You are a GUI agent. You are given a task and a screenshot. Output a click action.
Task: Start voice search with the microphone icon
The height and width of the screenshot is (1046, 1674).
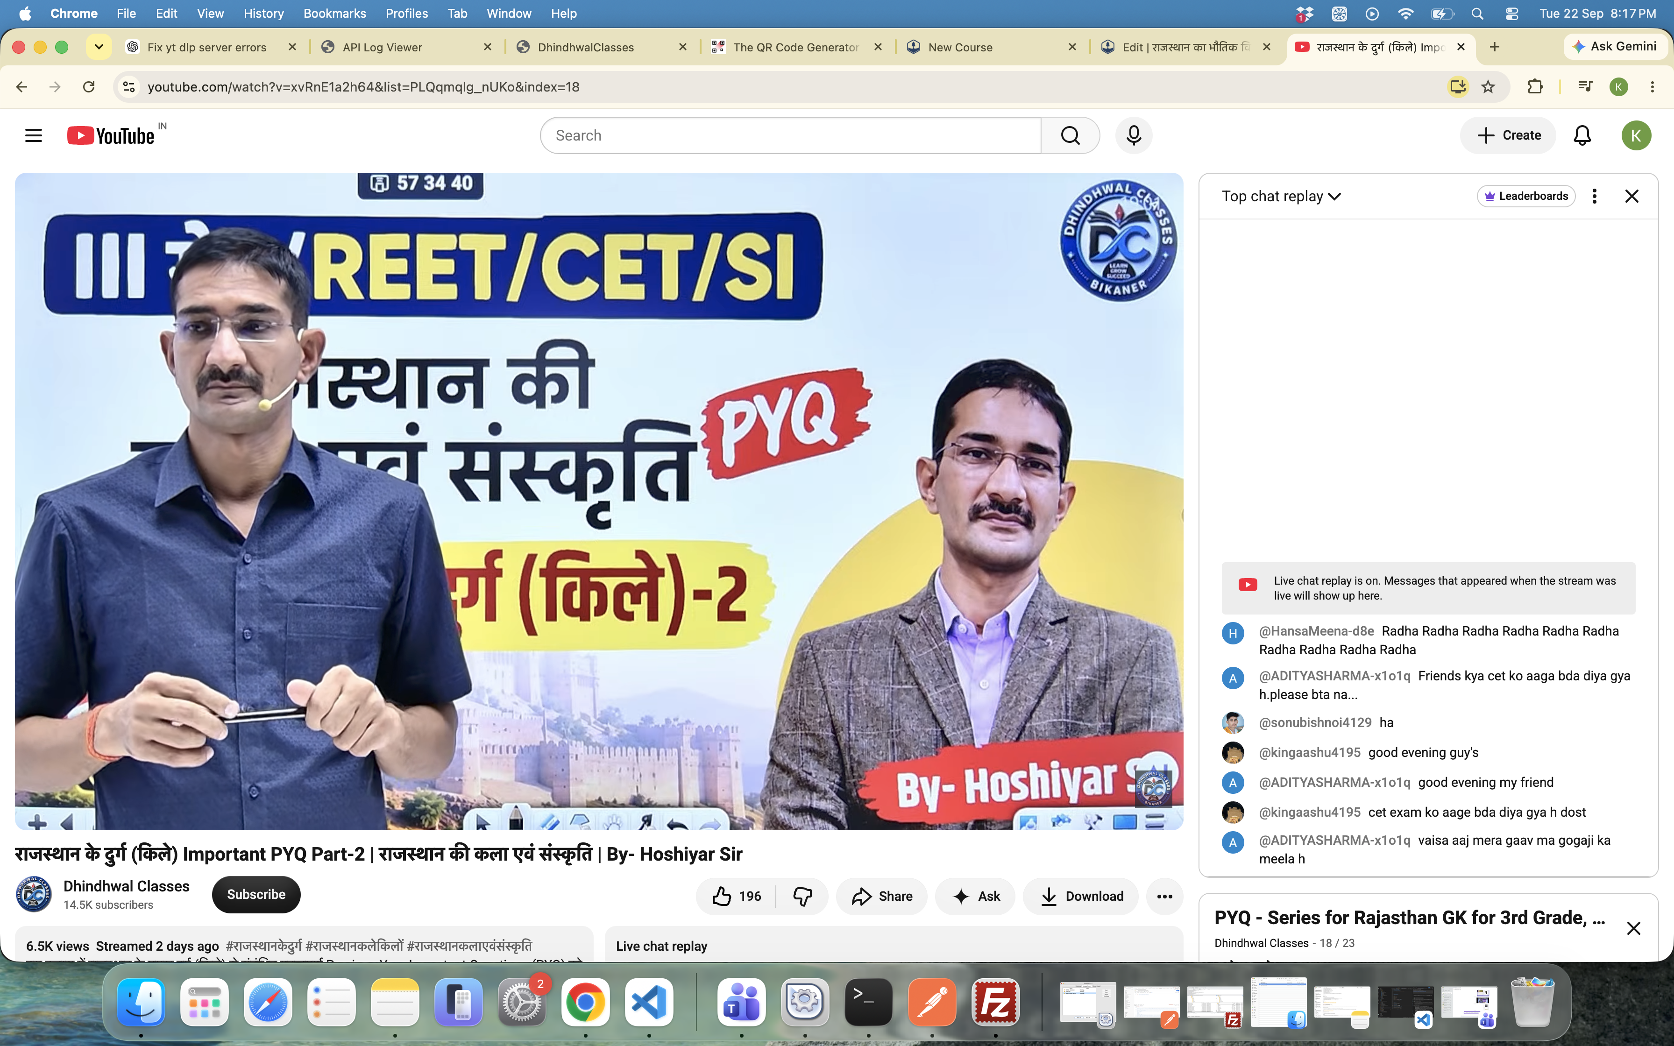point(1134,135)
